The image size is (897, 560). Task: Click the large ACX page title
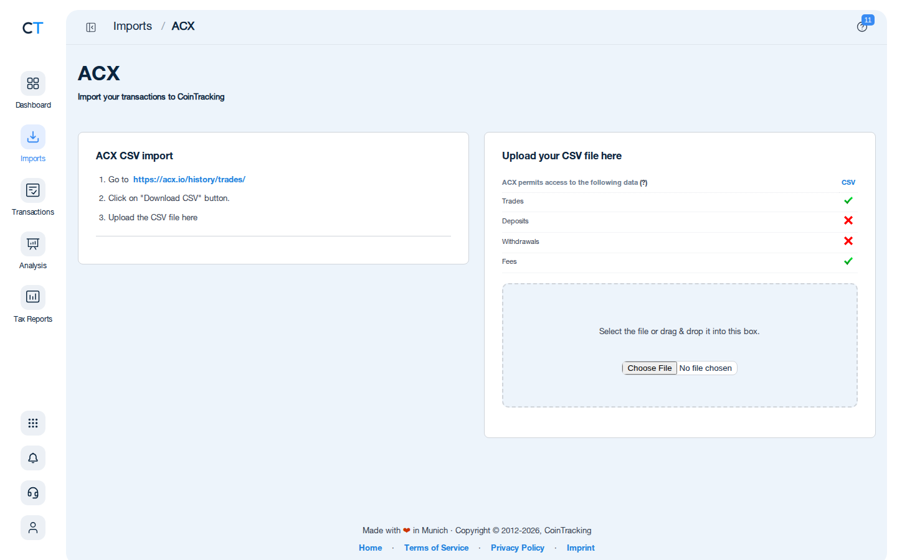click(99, 73)
